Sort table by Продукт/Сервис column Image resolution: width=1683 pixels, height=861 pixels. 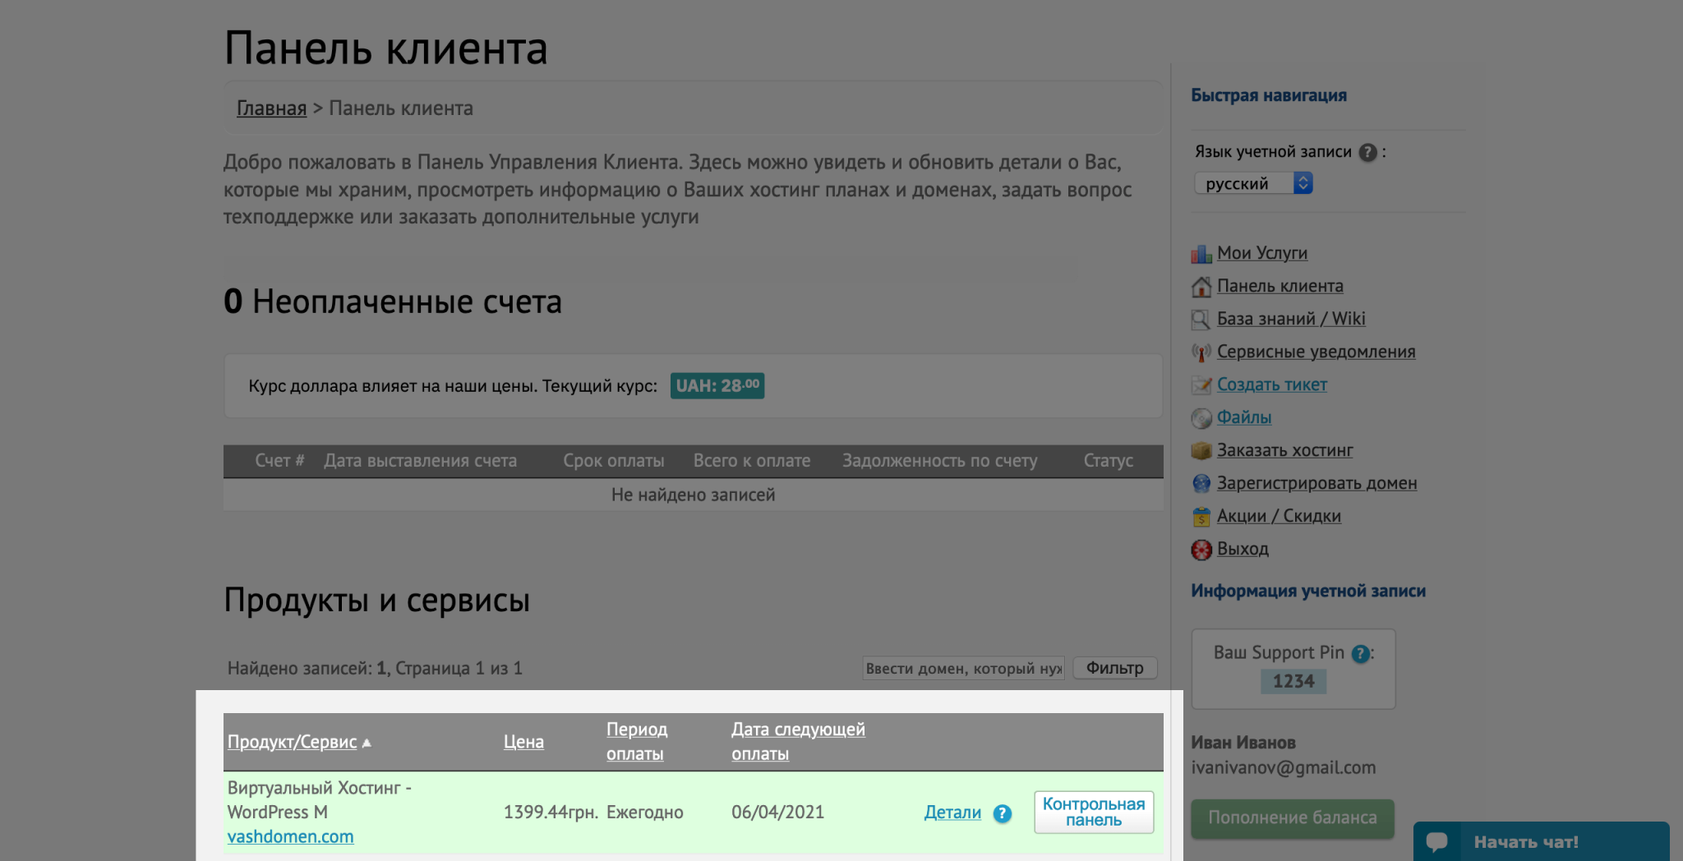point(292,741)
